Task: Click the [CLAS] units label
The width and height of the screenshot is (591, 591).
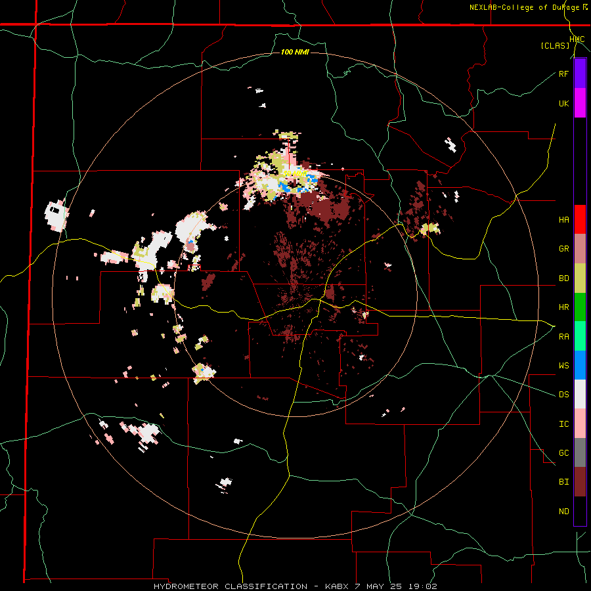Action: [555, 45]
